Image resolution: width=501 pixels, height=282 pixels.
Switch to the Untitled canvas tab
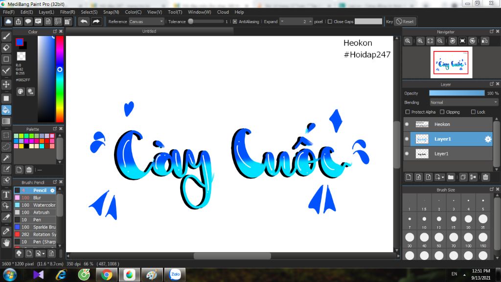[x=149, y=31]
